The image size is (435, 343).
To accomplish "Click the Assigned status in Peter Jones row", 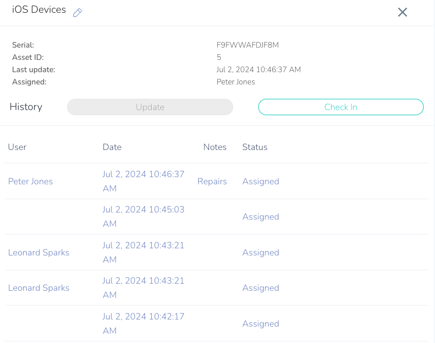I will [260, 181].
